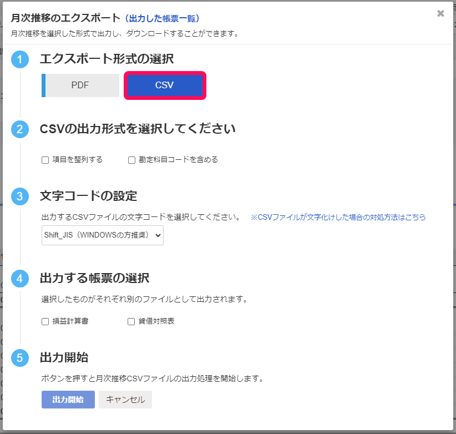The width and height of the screenshot is (456, 434).
Task: Select the CSV export format
Action: (x=165, y=85)
